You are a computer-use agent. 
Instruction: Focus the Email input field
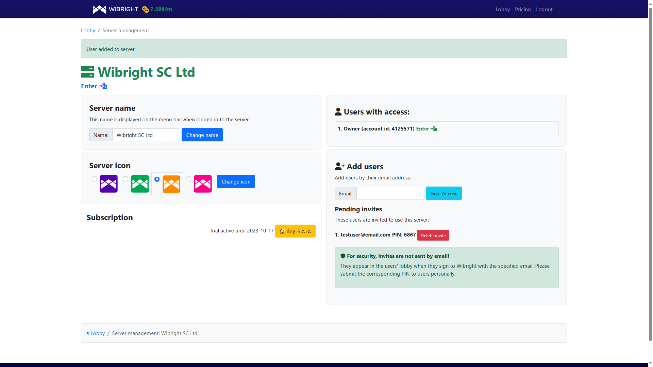(390, 193)
